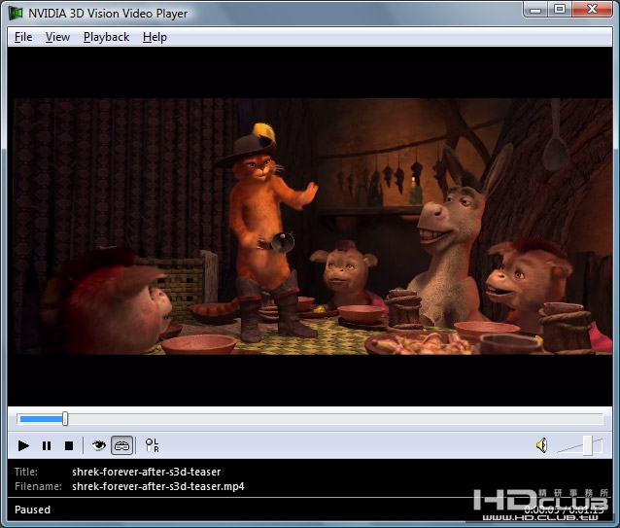Click the "Paused" status text
Viewport: 620px width, 528px height.
point(32,510)
